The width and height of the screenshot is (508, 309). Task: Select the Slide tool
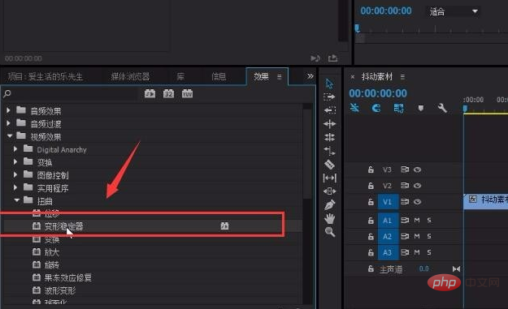coord(329,191)
